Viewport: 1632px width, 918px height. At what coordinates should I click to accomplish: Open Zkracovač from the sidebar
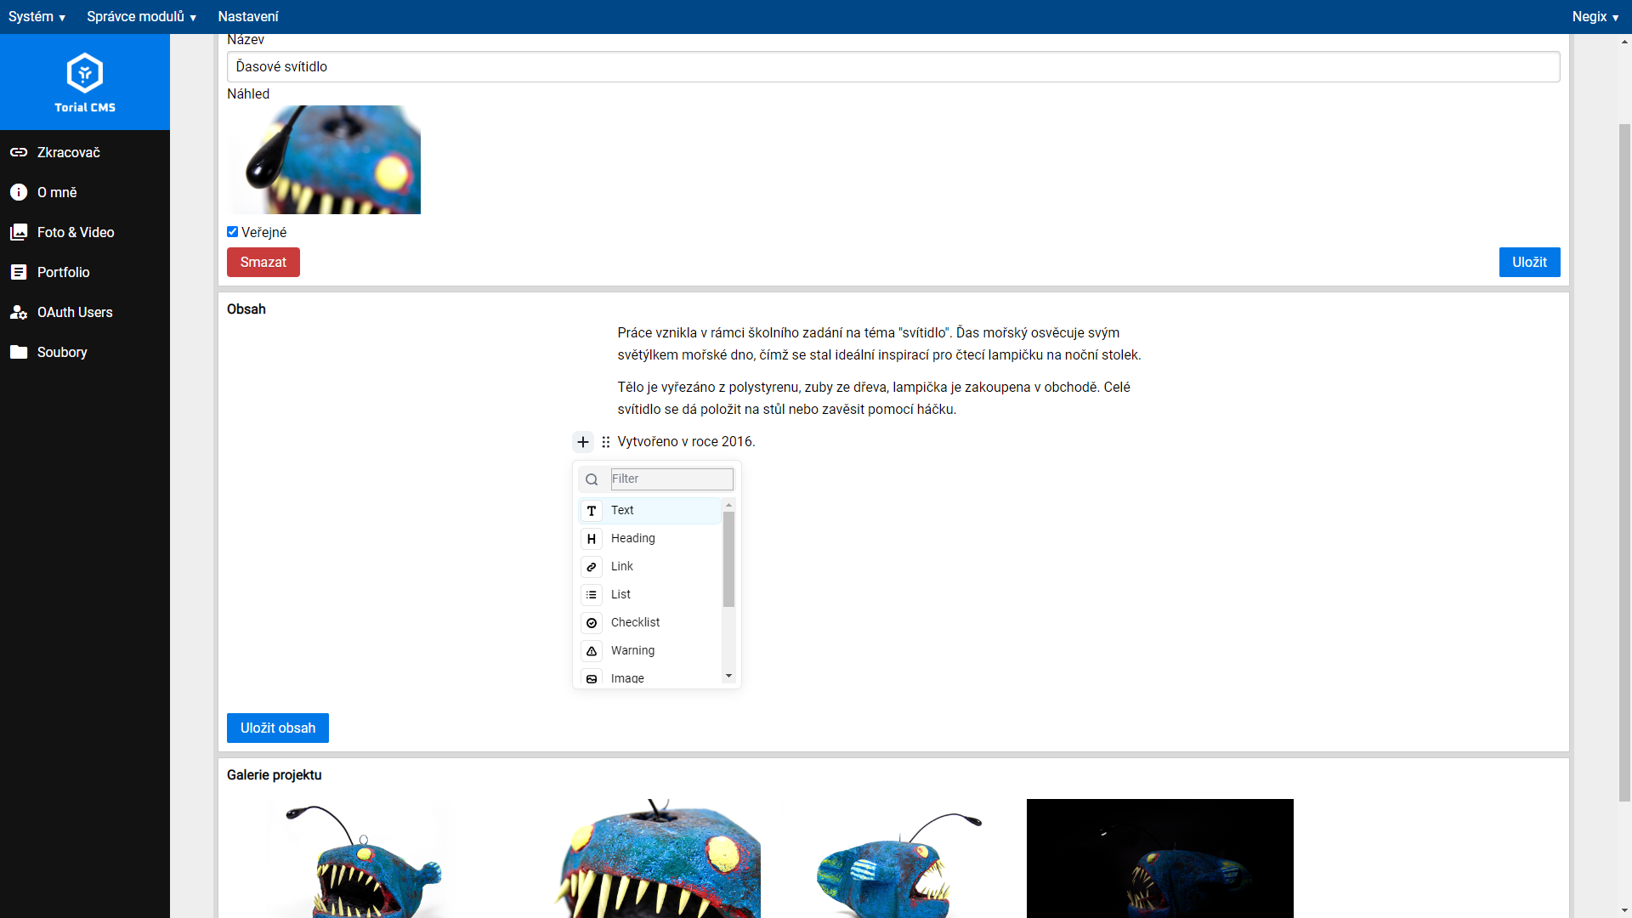[68, 152]
